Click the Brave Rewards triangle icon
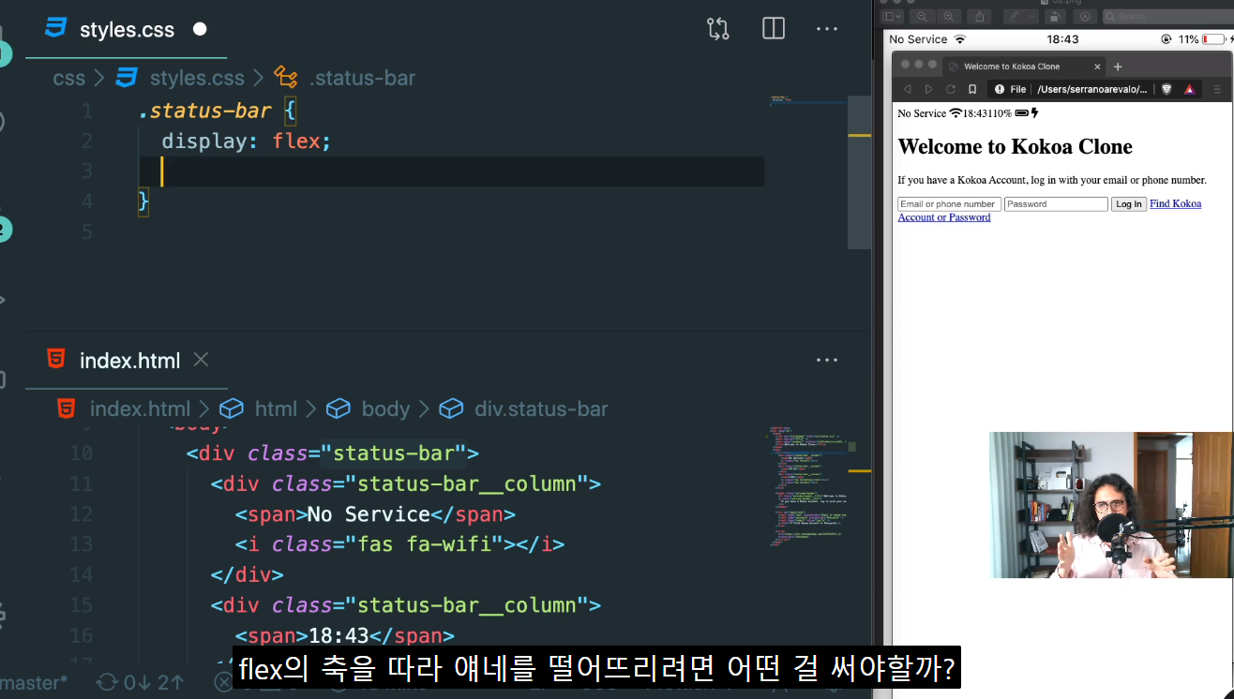 click(x=1189, y=89)
